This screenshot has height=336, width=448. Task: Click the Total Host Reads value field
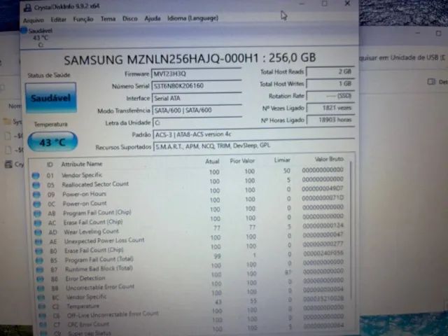click(330, 71)
